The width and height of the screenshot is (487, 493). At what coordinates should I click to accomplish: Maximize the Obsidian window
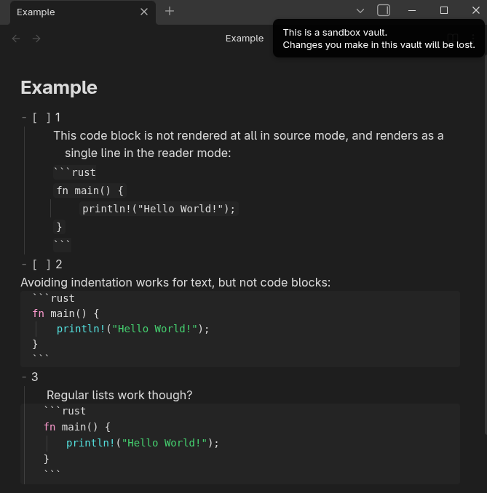tap(444, 10)
